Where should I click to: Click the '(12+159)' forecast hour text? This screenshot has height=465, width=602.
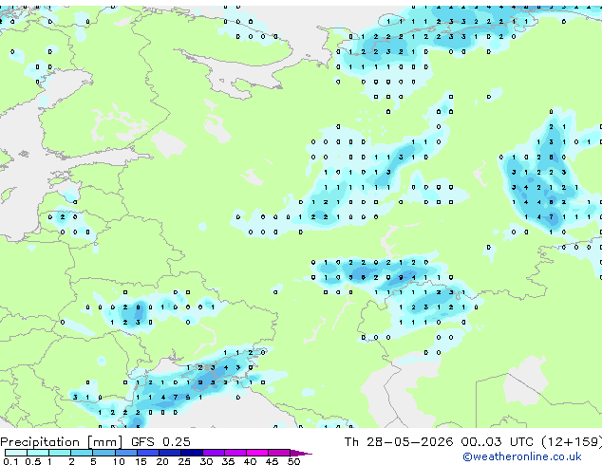pyautogui.click(x=572, y=442)
